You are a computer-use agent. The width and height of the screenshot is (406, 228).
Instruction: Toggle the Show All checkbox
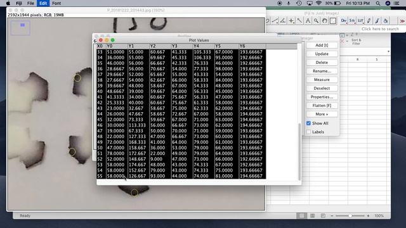coord(308,123)
